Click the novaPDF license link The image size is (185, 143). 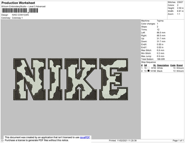point(85,137)
